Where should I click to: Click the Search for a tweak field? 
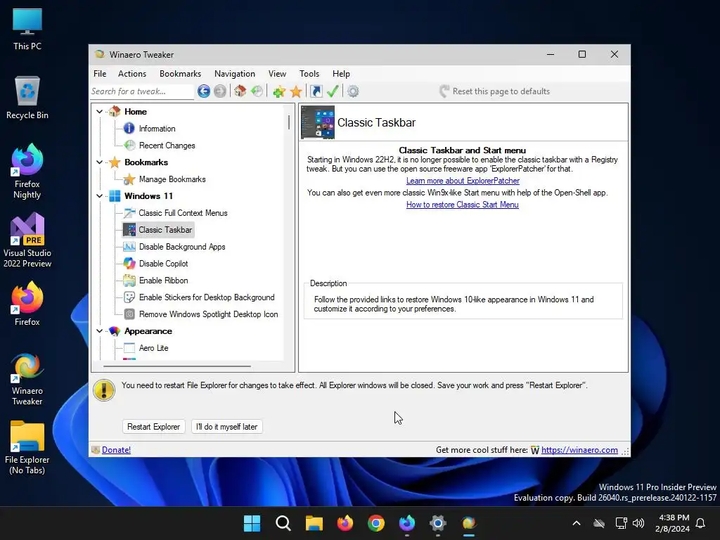[x=142, y=91]
